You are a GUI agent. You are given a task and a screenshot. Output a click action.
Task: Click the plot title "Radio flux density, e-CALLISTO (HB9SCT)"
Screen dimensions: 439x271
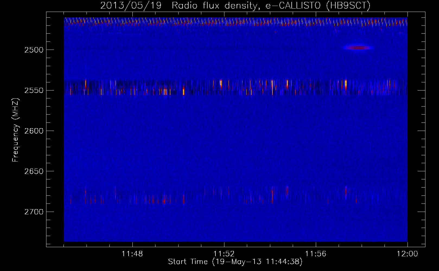271,5
